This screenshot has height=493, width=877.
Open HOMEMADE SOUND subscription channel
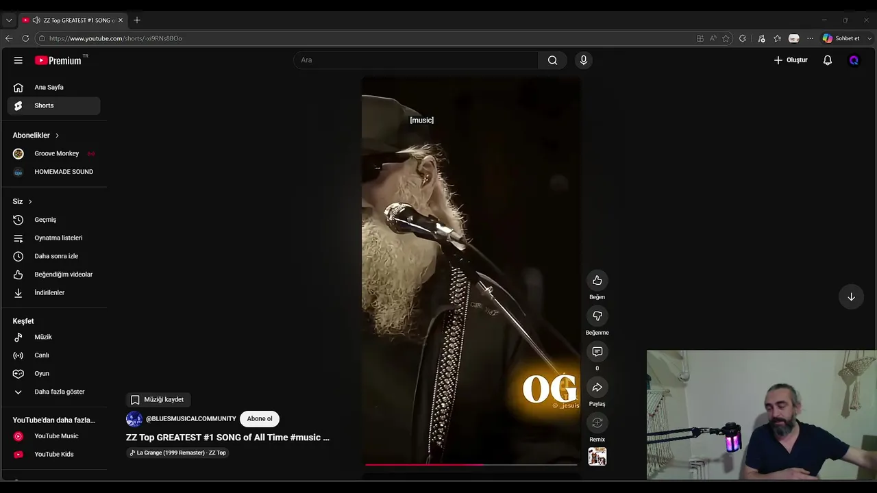click(54, 172)
